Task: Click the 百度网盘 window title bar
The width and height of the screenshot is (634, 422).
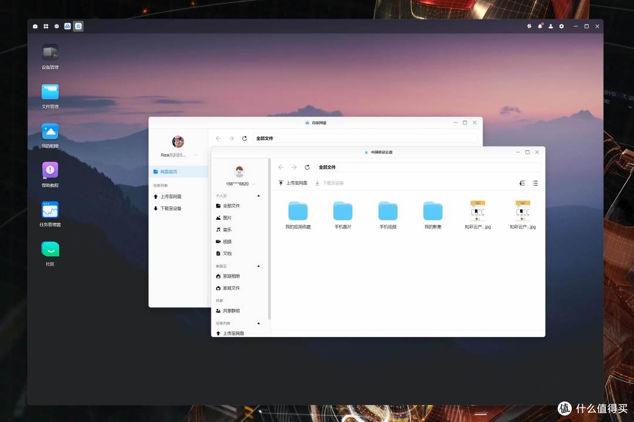Action: [x=315, y=122]
